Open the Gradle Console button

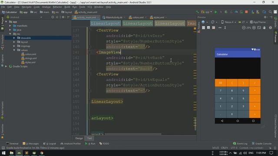click(x=261, y=143)
